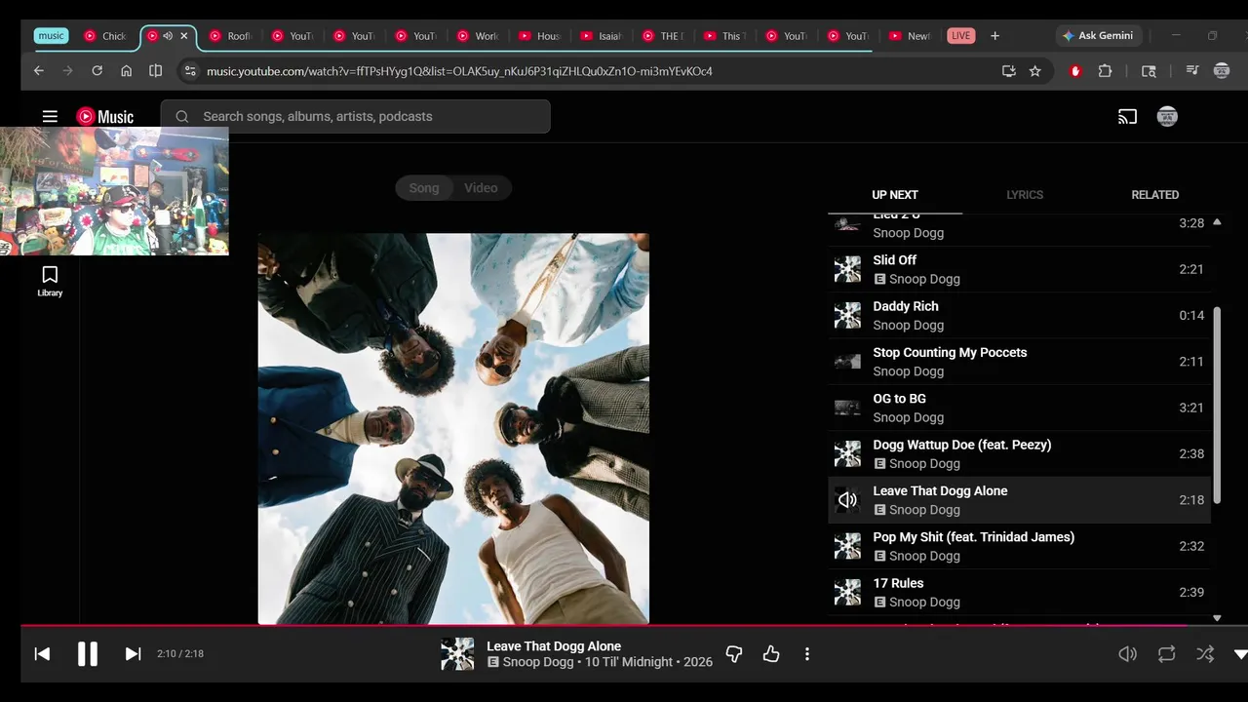
Task: Open the LYRICS tab
Action: coord(1025,195)
